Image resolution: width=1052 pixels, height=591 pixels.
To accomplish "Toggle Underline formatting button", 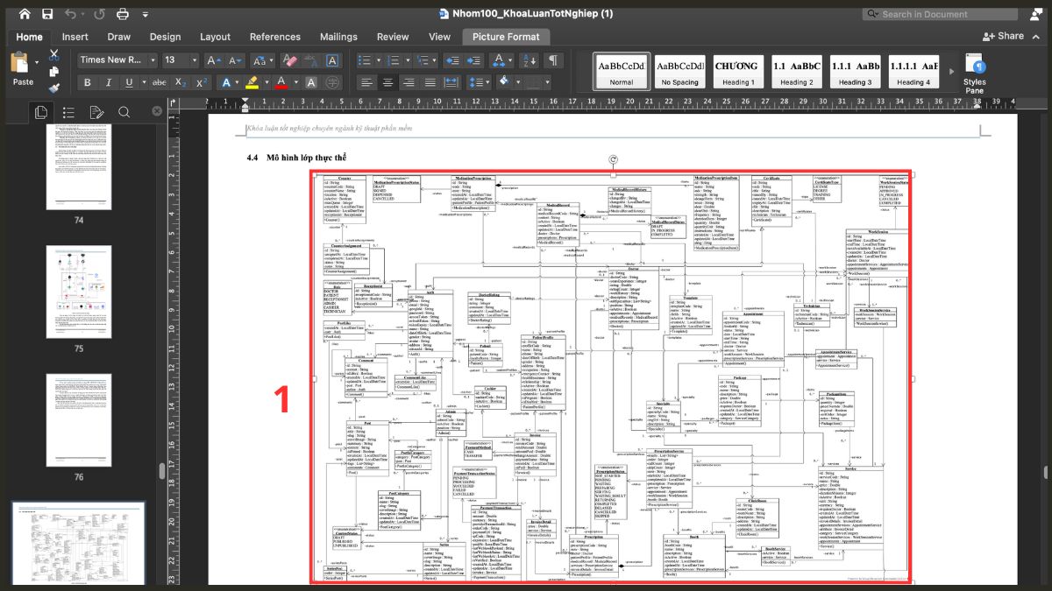I will pos(130,82).
